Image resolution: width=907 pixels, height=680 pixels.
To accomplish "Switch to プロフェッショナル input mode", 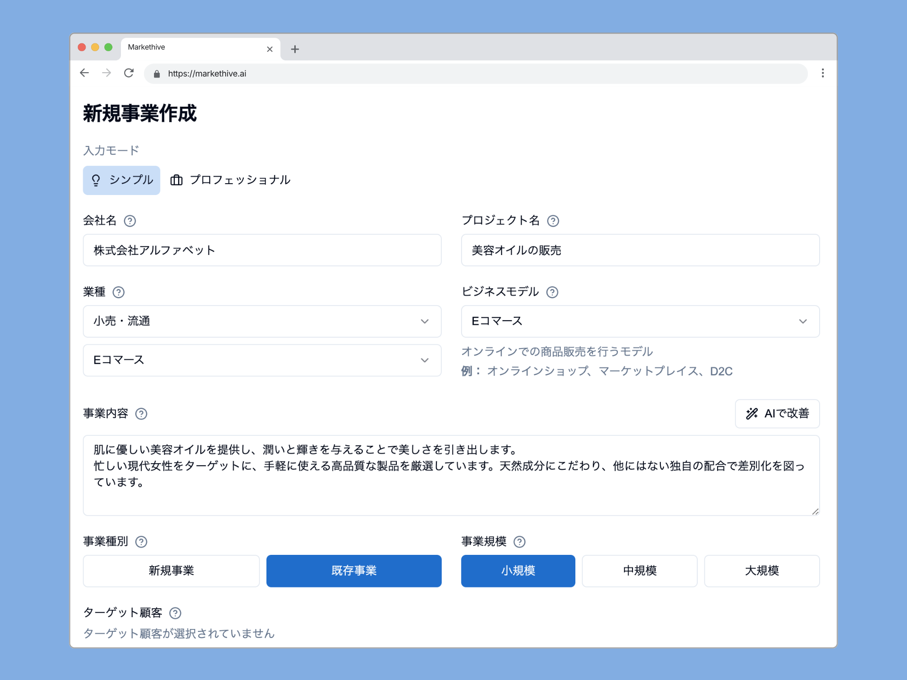I will coord(231,180).
